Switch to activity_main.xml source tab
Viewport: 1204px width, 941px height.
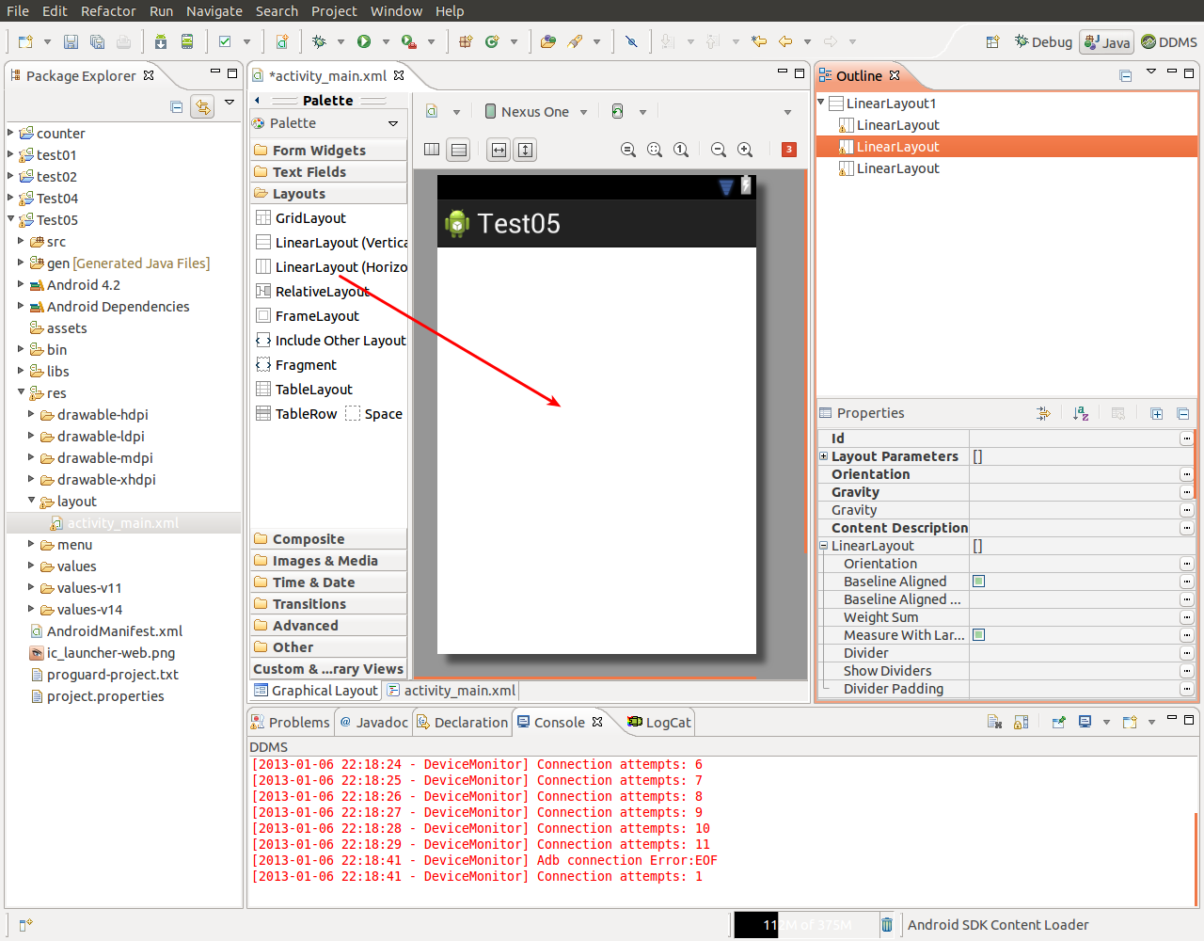tap(451, 691)
